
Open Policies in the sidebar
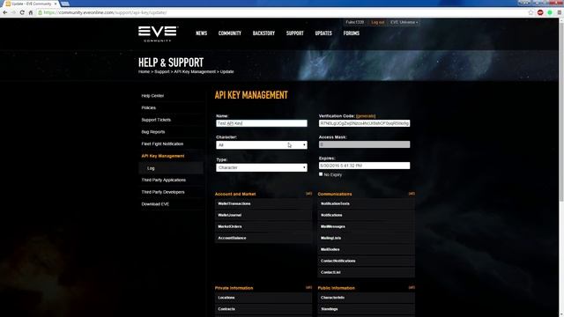149,107
